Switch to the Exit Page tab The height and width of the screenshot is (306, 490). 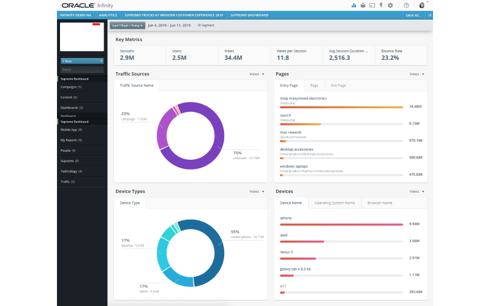tap(338, 86)
